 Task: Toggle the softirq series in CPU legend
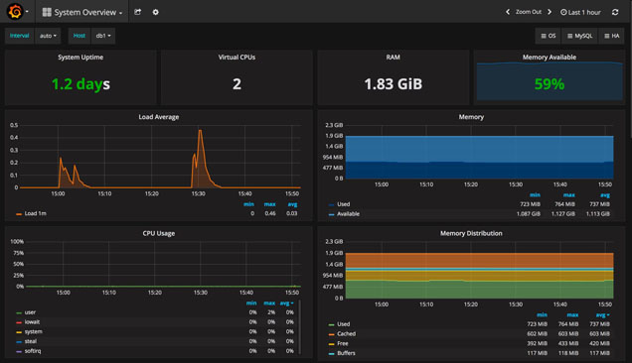click(x=33, y=351)
